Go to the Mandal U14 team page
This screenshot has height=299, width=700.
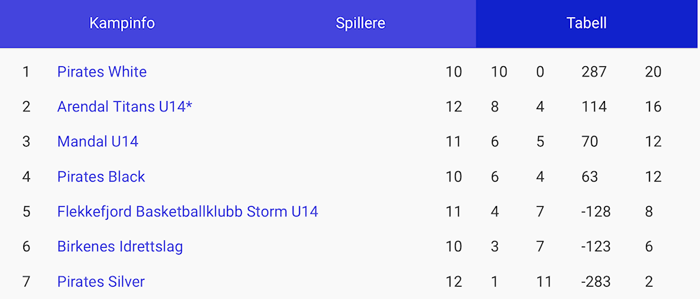(x=98, y=141)
